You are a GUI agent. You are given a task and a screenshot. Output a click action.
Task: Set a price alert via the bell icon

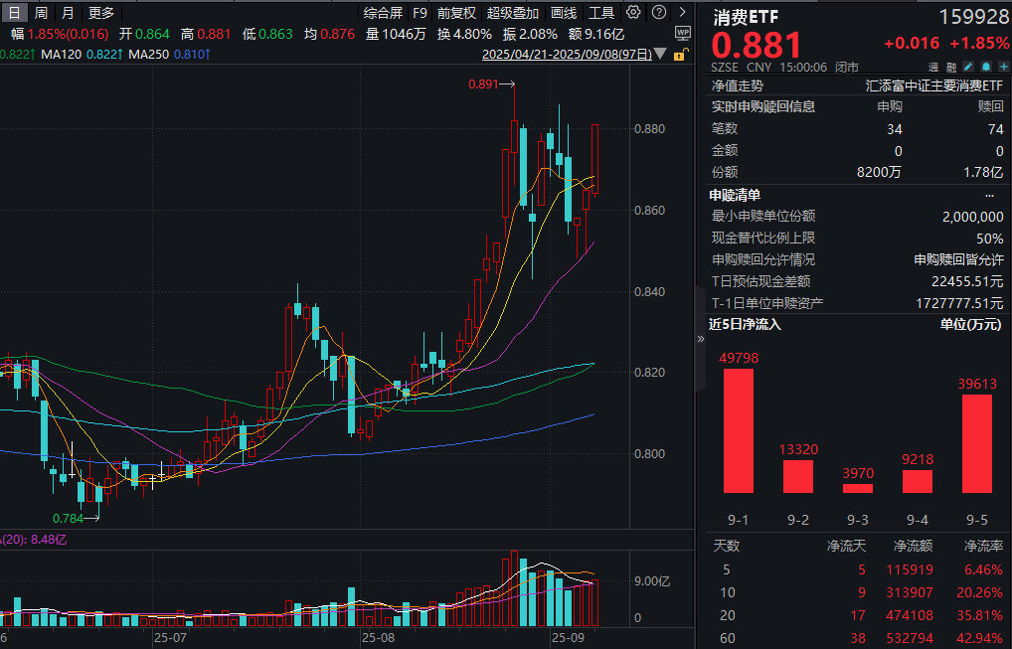(986, 67)
